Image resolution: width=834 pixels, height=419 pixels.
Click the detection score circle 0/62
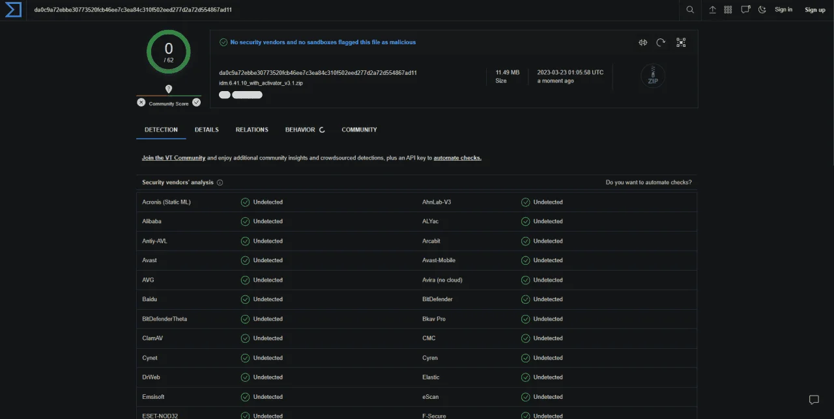coord(169,51)
